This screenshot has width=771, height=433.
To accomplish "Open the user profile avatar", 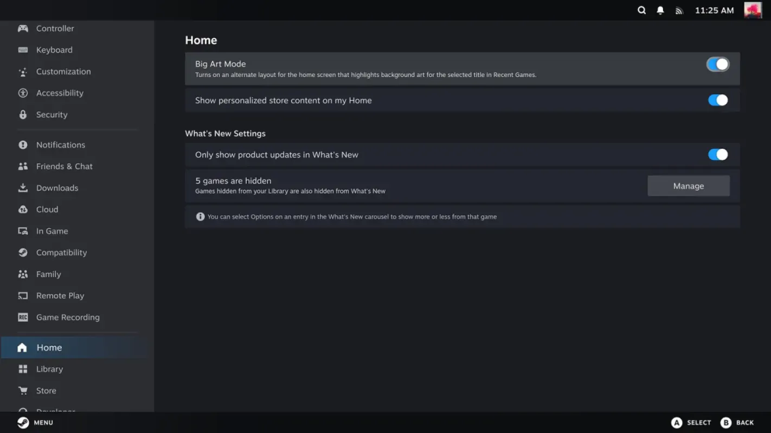I will tap(753, 10).
